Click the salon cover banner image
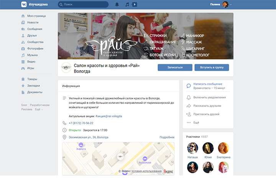The width and height of the screenshot is (276, 184). [x=146, y=36]
